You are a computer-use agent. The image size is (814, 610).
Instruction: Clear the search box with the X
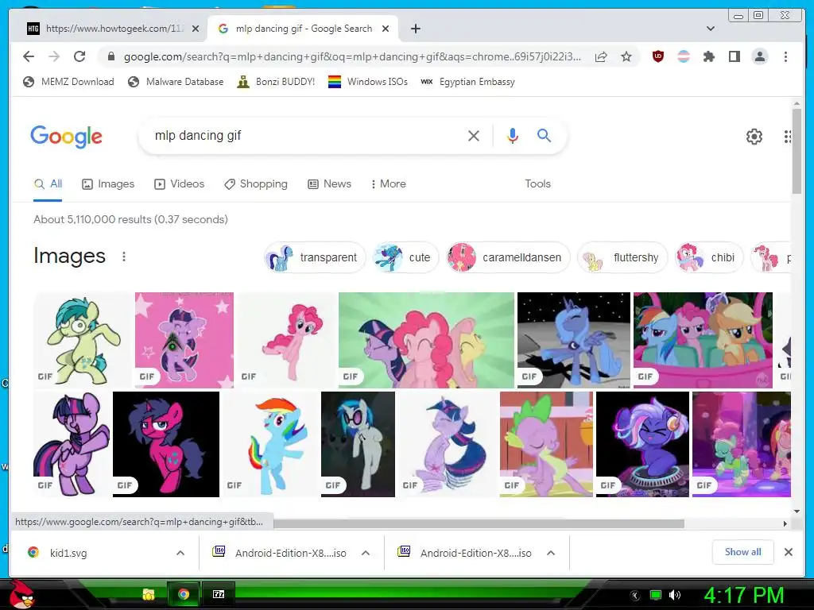point(474,136)
